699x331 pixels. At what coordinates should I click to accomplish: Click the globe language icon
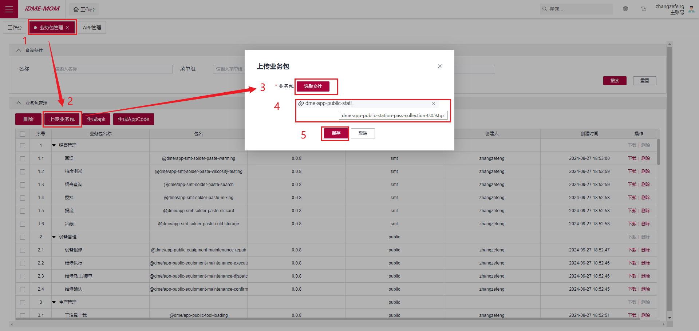tap(625, 9)
